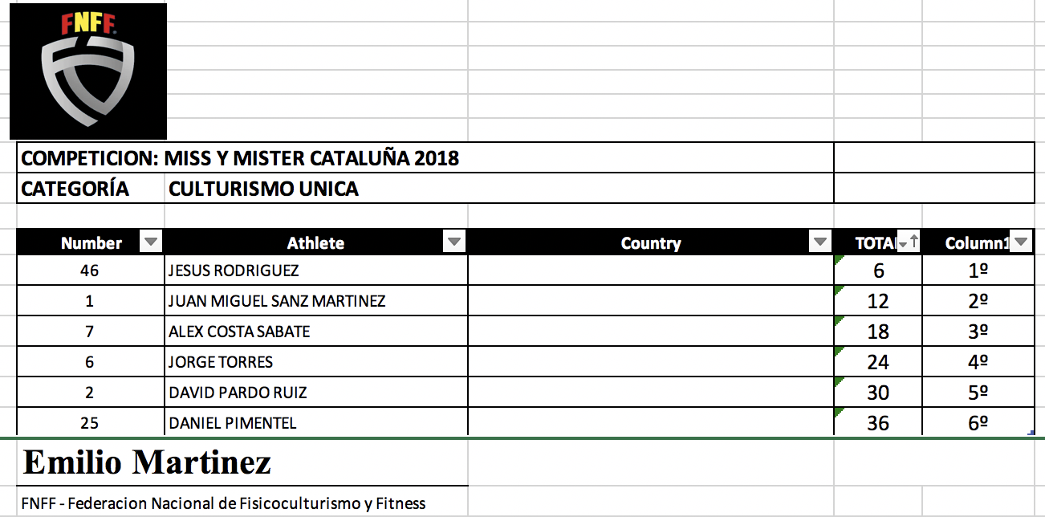Click the Emilio Martinez name cell

tap(241, 462)
